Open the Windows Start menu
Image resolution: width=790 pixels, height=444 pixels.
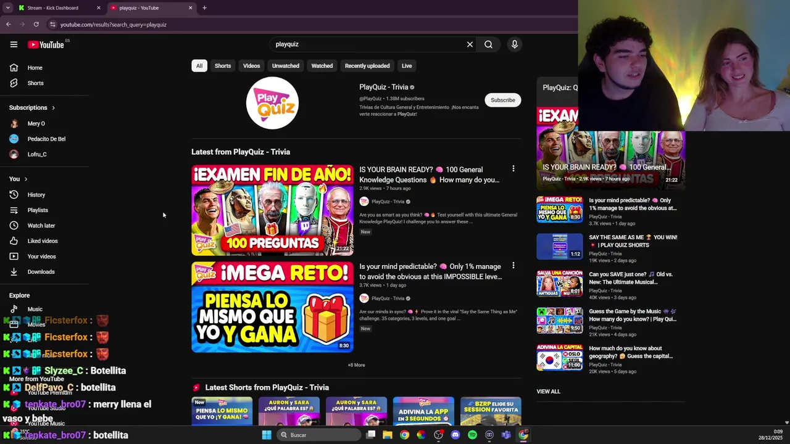point(267,435)
